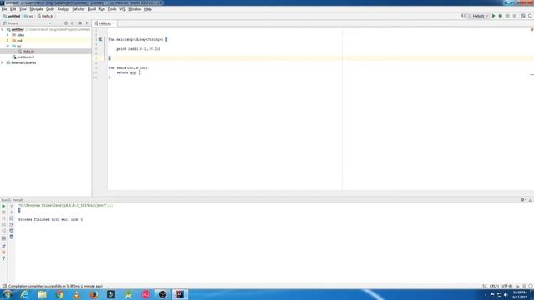Image resolution: width=534 pixels, height=300 pixels.
Task: Open Search Everywhere magnifier icon
Action: [531, 16]
